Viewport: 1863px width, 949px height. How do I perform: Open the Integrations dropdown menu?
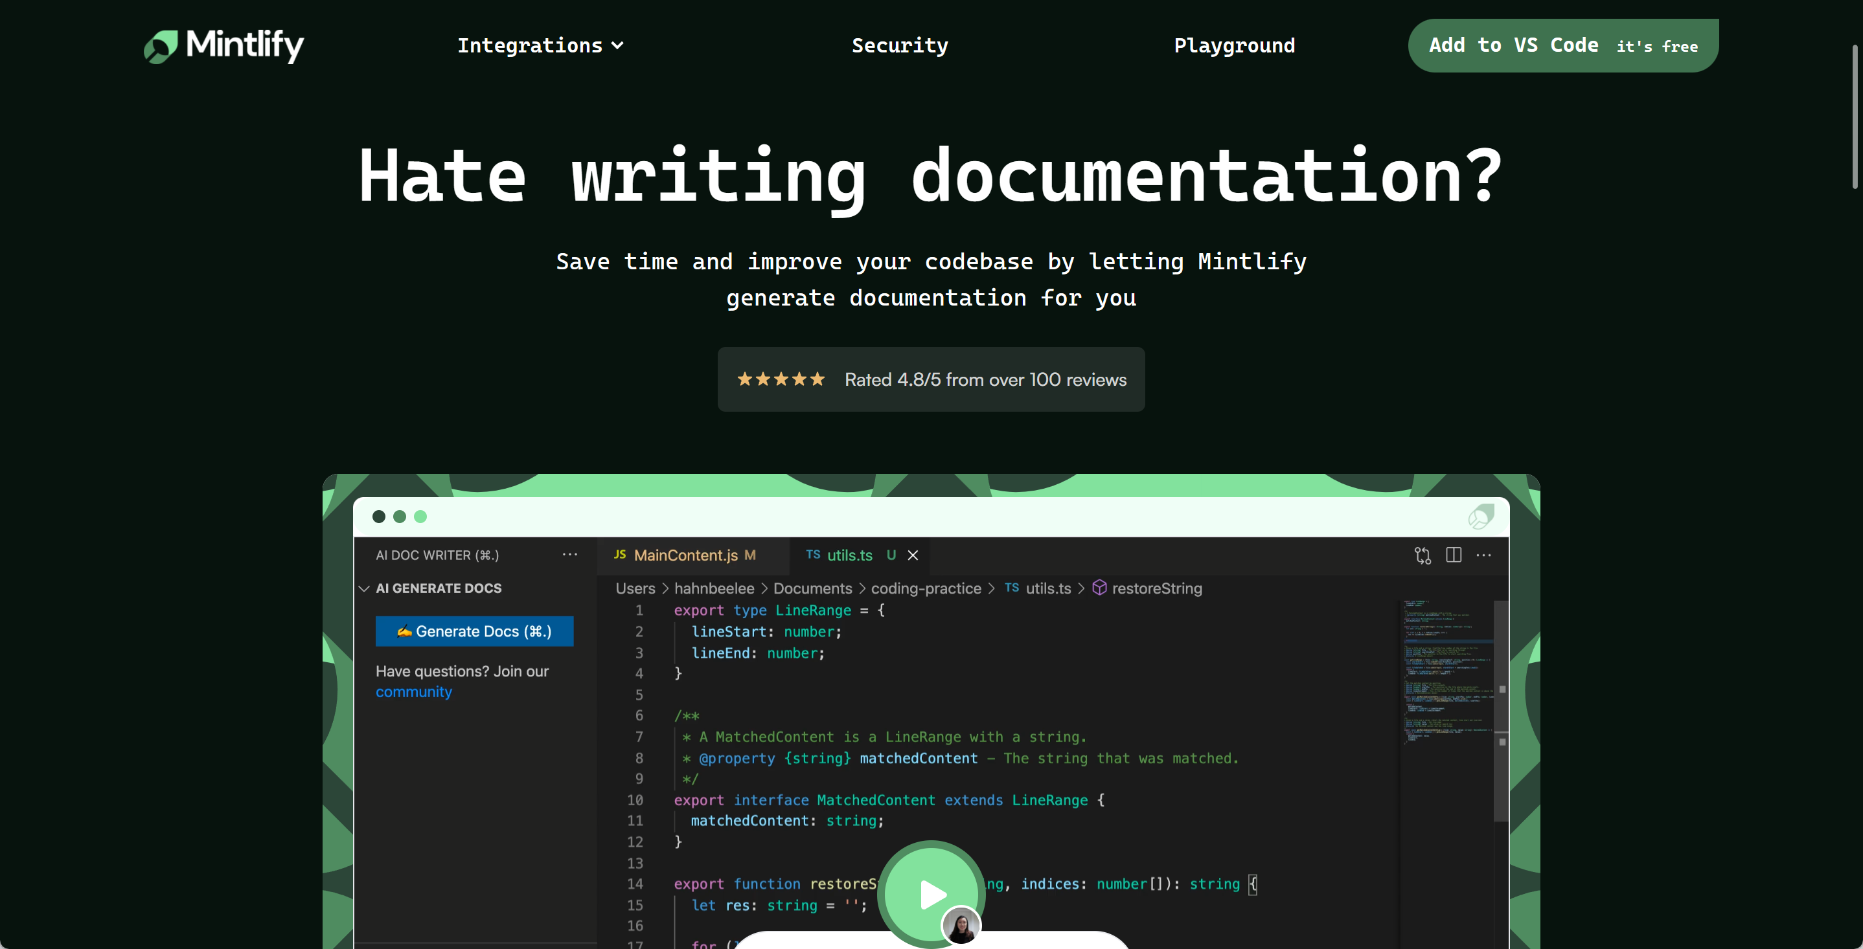pyautogui.click(x=540, y=45)
